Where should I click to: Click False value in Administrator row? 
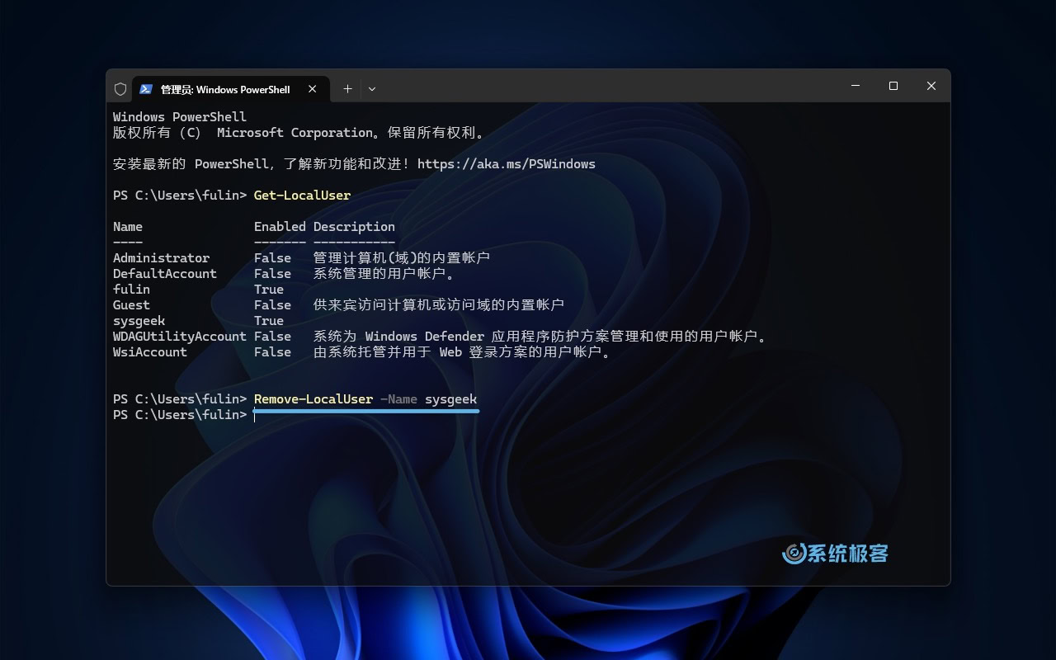273,258
